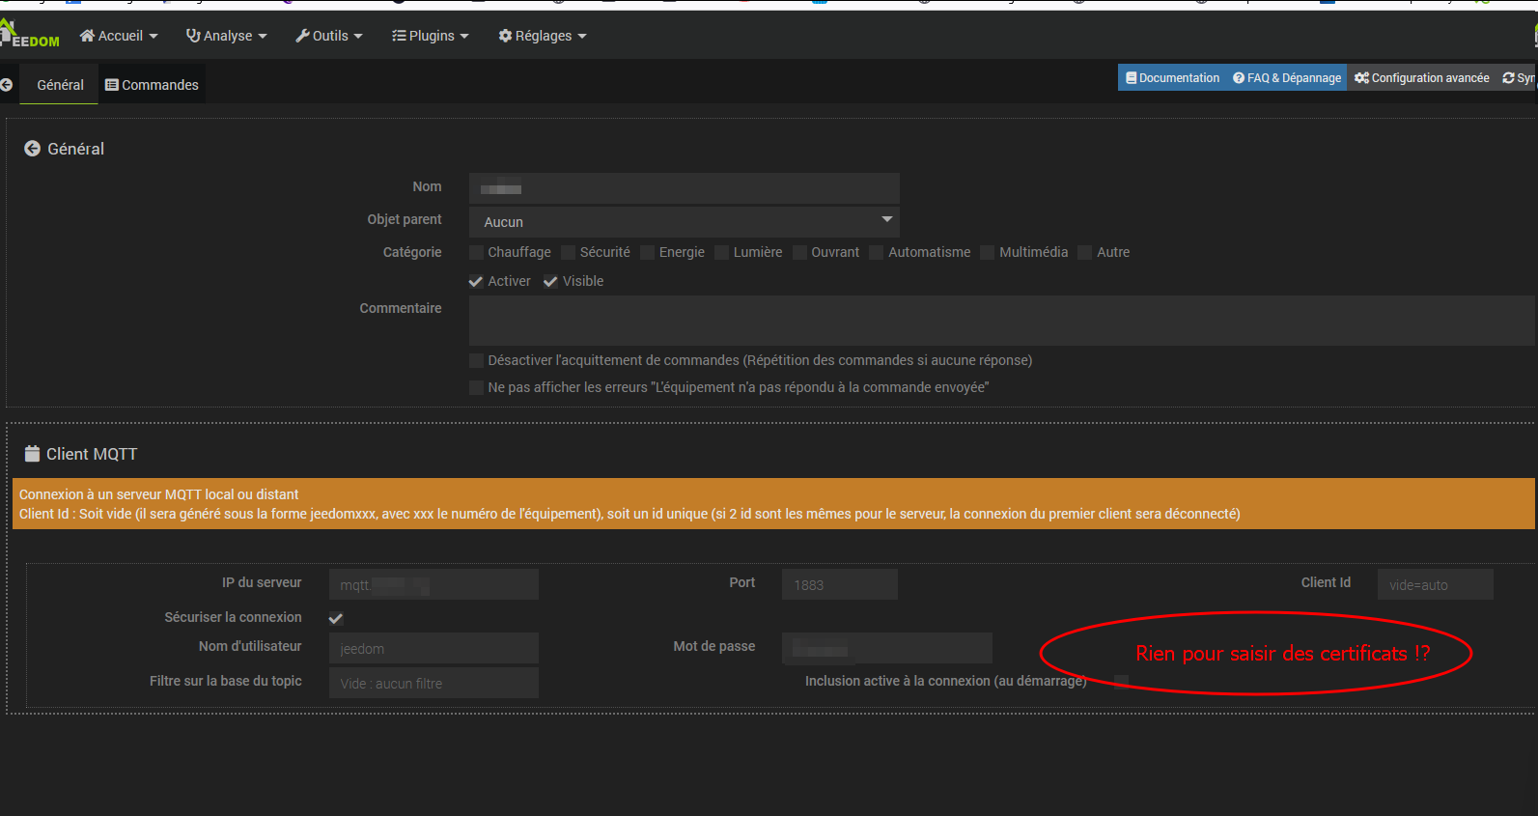The image size is (1538, 816).
Task: Open the Plugins dropdown menu
Action: (430, 36)
